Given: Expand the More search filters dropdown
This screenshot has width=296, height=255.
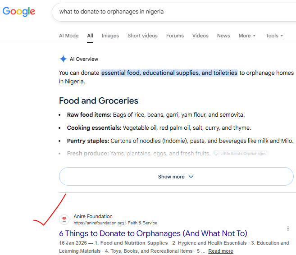Looking at the screenshot, I should pos(247,36).
